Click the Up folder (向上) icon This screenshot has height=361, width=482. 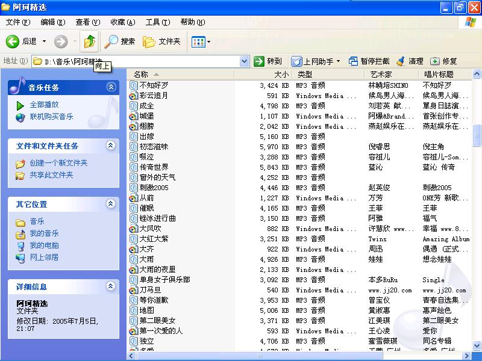pos(90,42)
